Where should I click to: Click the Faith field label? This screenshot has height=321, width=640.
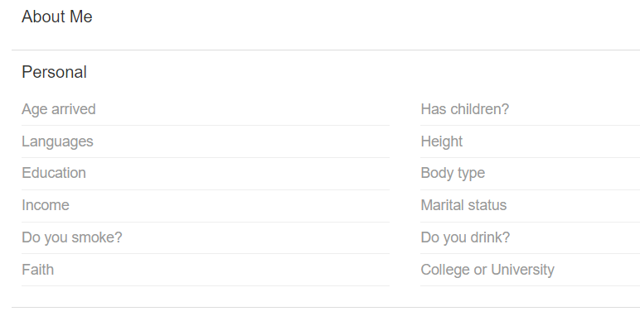37,270
